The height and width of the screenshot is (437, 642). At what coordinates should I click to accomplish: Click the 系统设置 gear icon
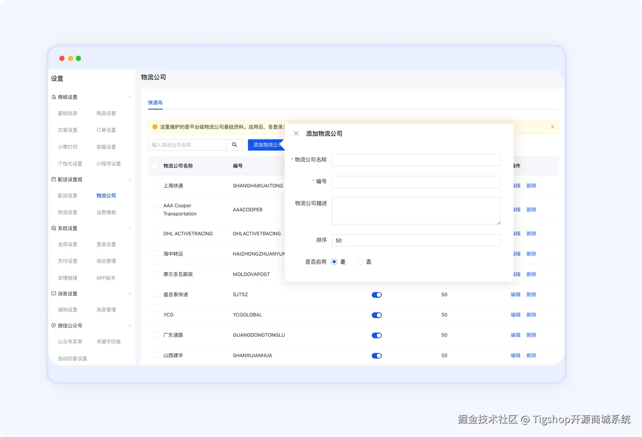coord(54,228)
